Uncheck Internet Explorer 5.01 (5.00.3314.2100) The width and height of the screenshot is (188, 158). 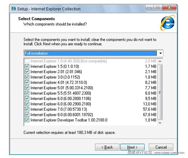27,88
